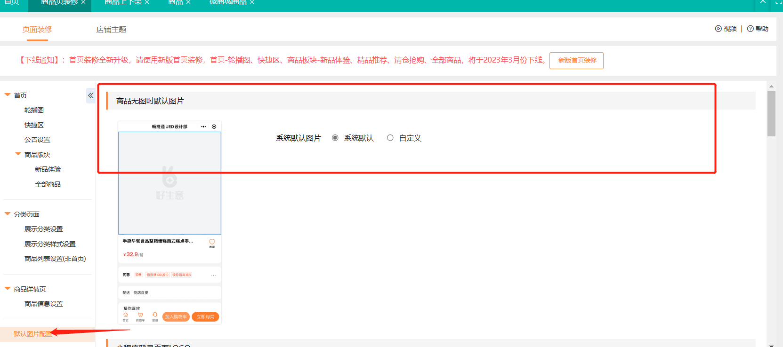783x347 pixels.
Task: Select 展示分类样式设置 in the sidebar
Action: click(50, 244)
